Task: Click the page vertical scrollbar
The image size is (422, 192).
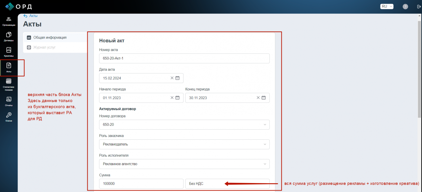Action: [420, 69]
